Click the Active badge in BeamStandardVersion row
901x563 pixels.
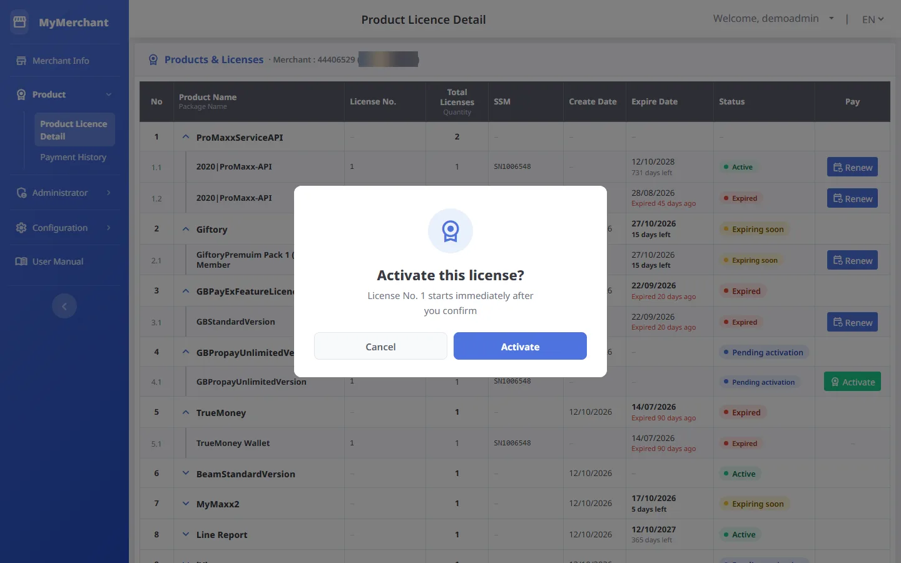pyautogui.click(x=740, y=474)
